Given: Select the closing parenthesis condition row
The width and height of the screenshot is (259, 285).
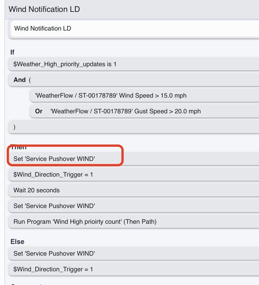Looking at the screenshot, I should point(133,127).
